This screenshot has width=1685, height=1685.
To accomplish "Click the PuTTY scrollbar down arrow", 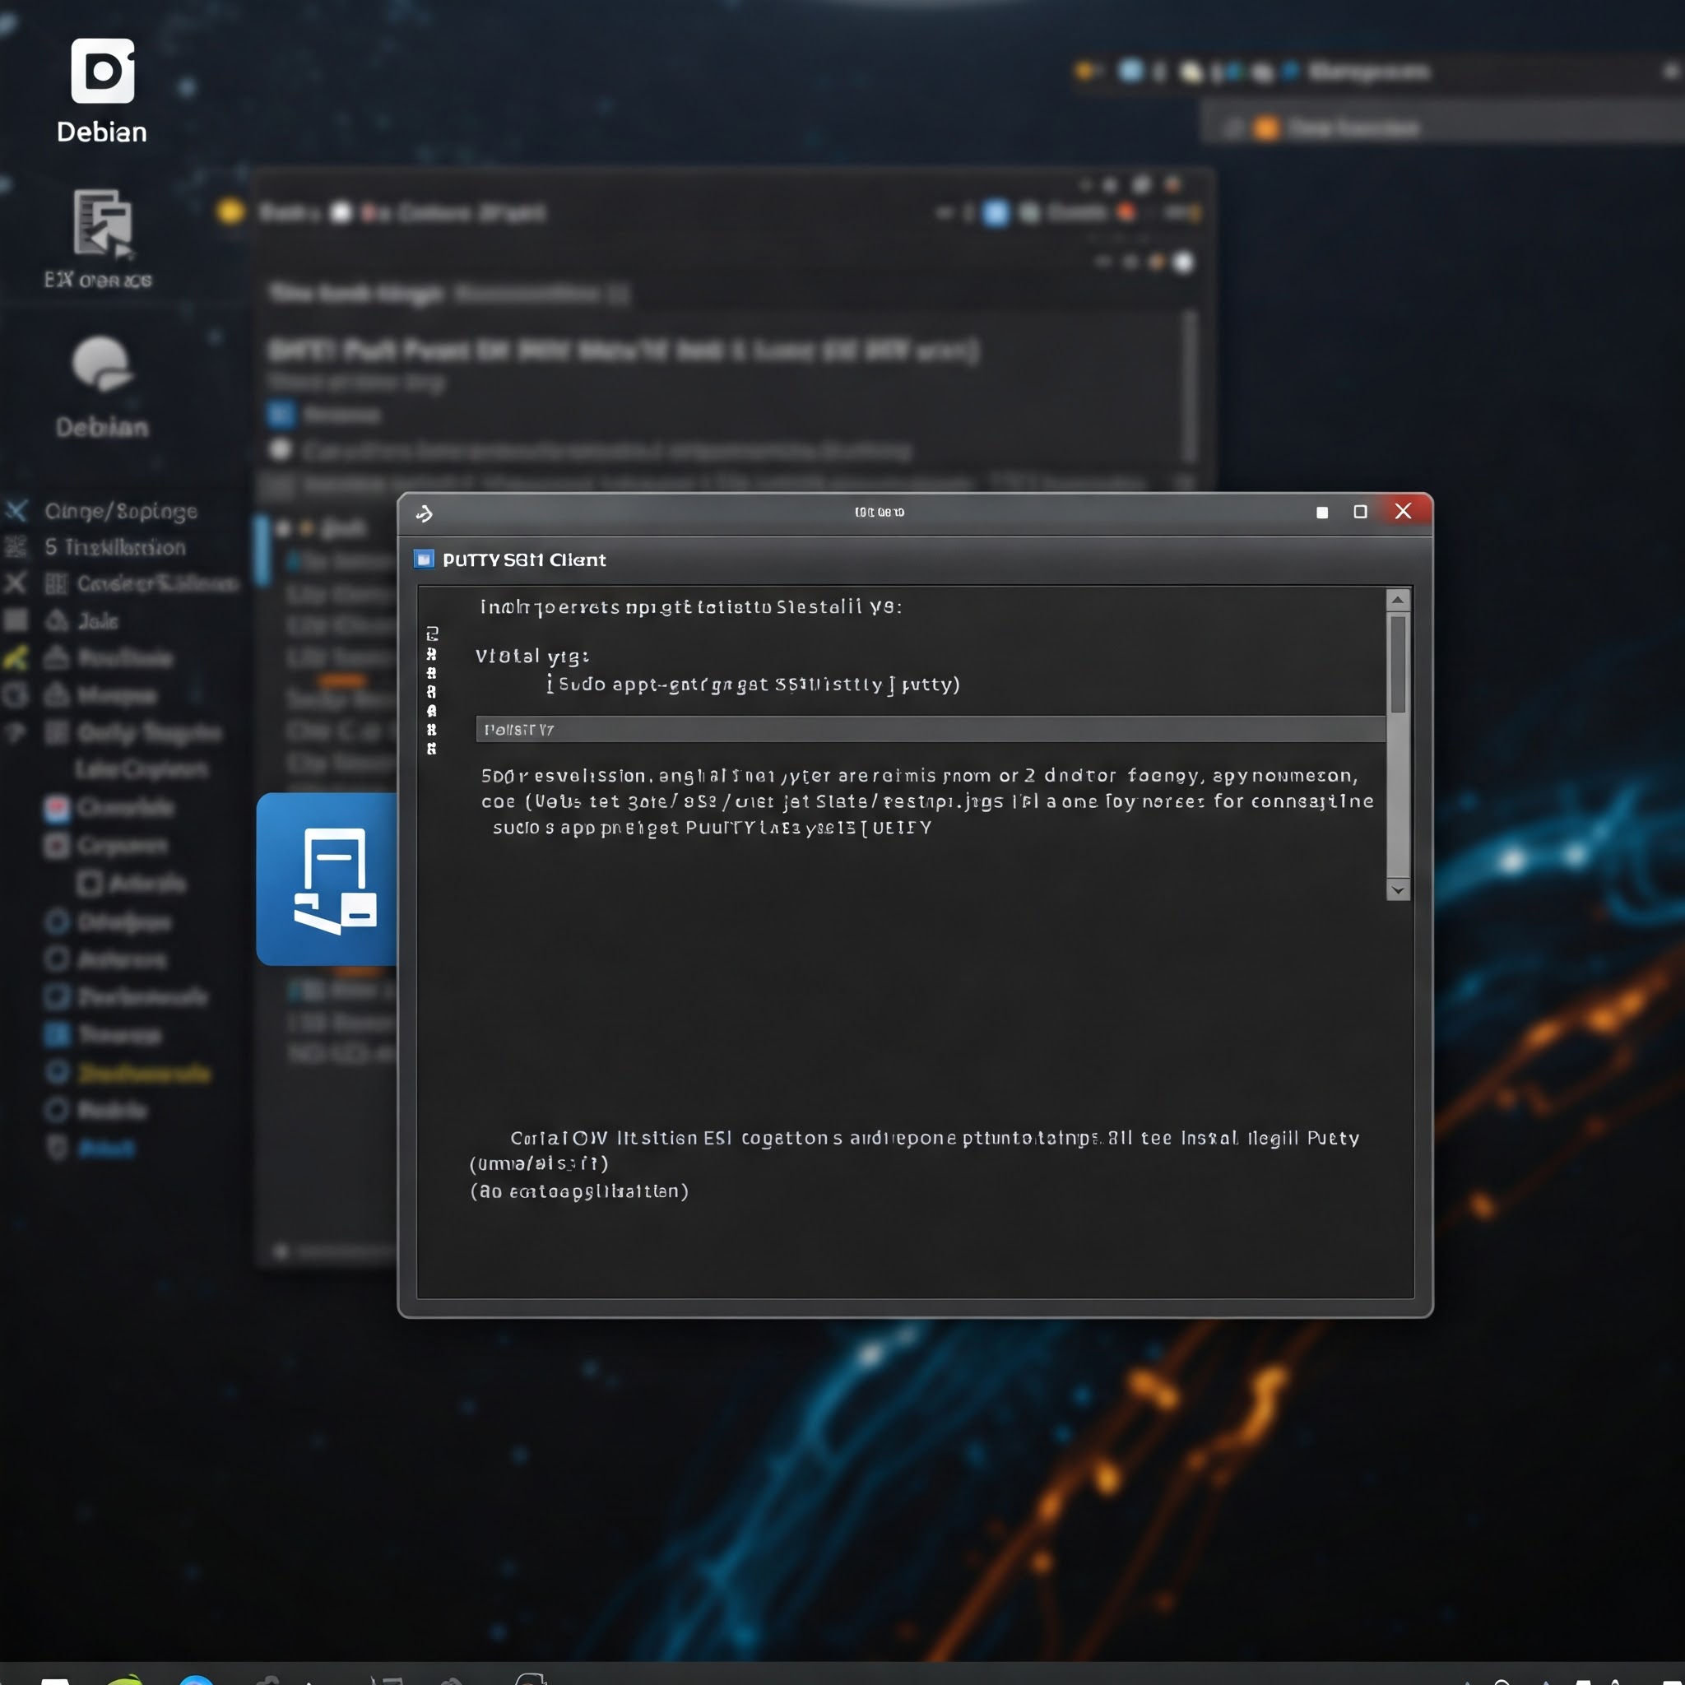I will point(1398,889).
